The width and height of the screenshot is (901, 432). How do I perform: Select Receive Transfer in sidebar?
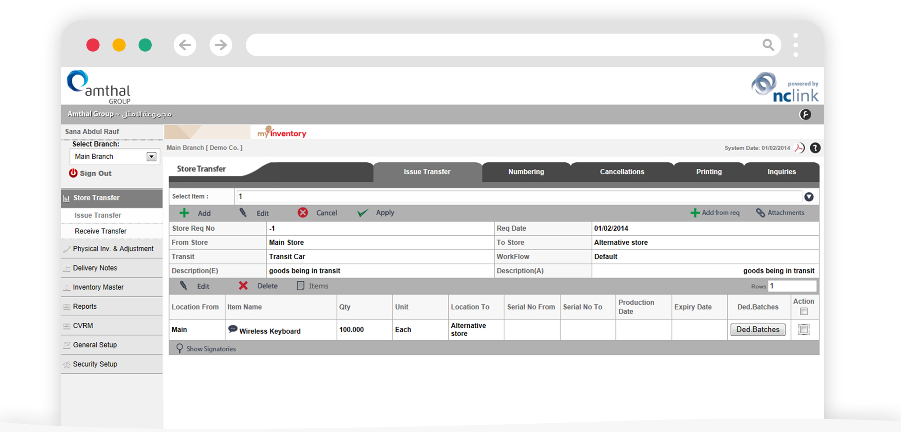click(x=101, y=231)
